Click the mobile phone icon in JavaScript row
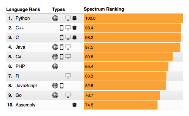 pyautogui.click(x=62, y=86)
